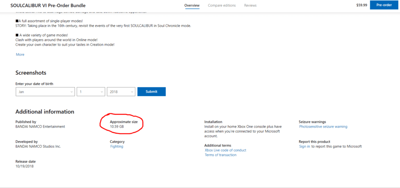Open Terms of transaction link
Viewport: 400px width, 188px height.
point(221,155)
